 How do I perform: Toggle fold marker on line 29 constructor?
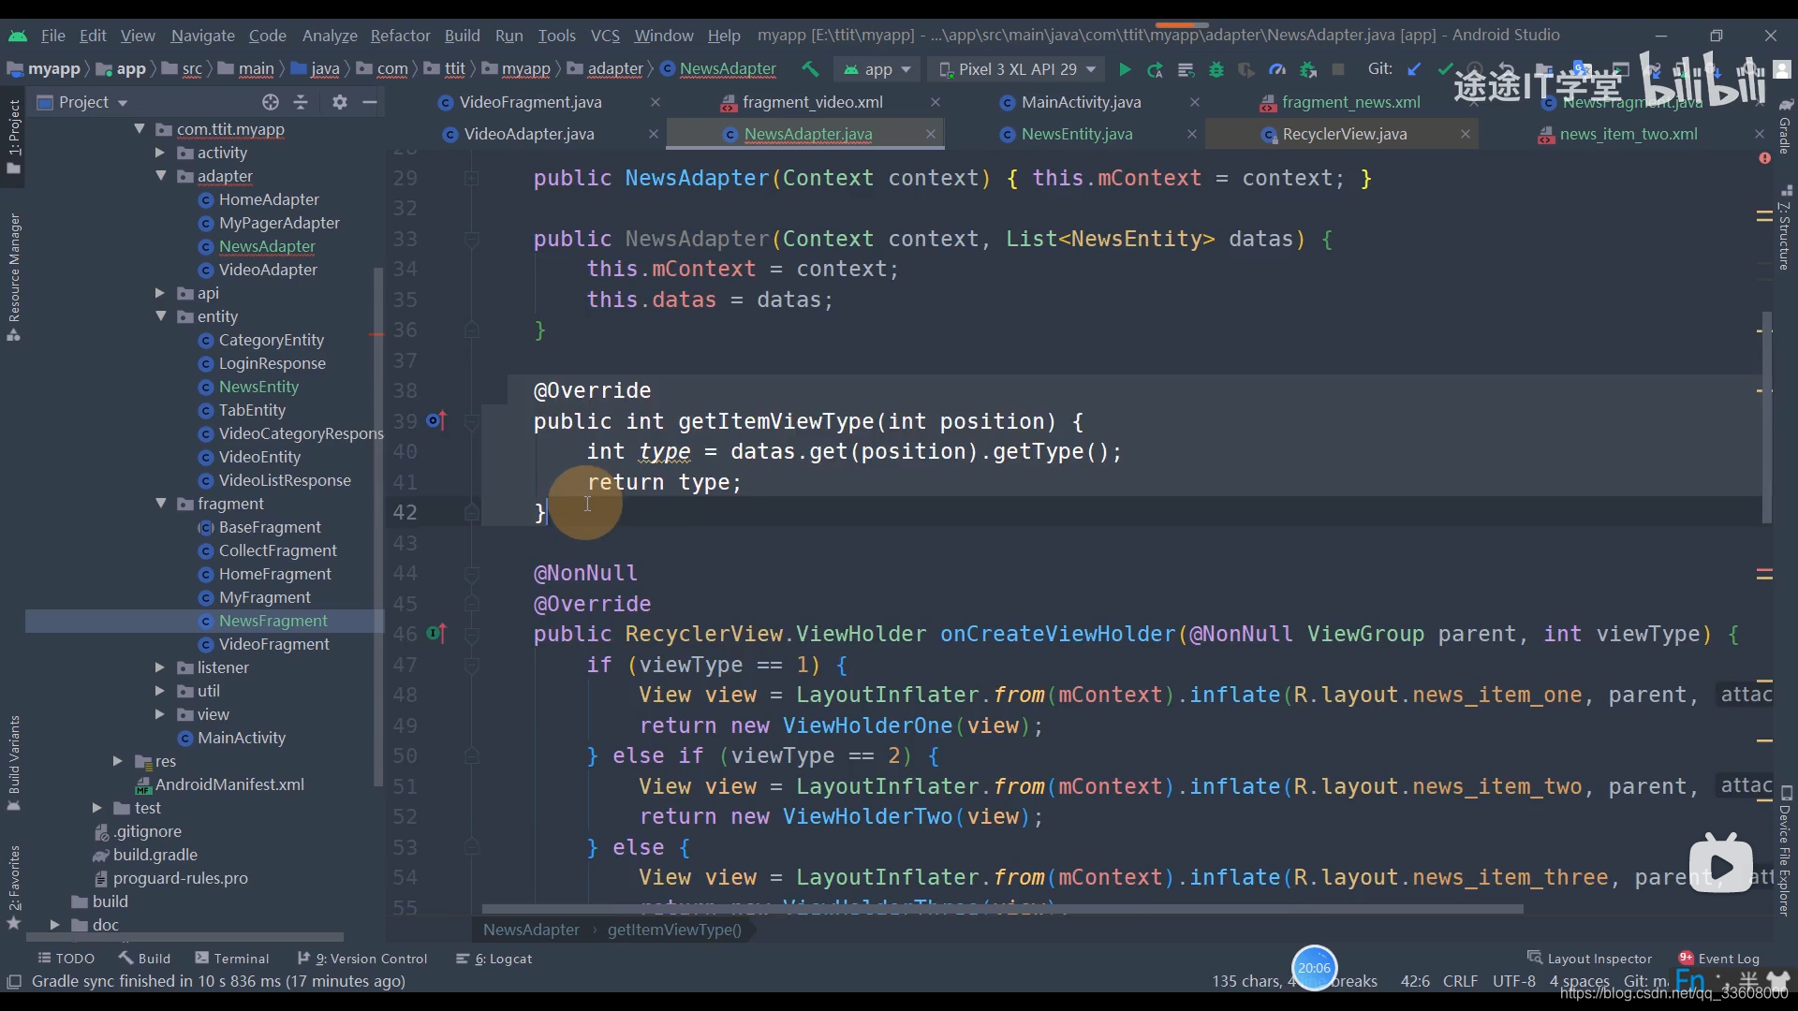472,178
